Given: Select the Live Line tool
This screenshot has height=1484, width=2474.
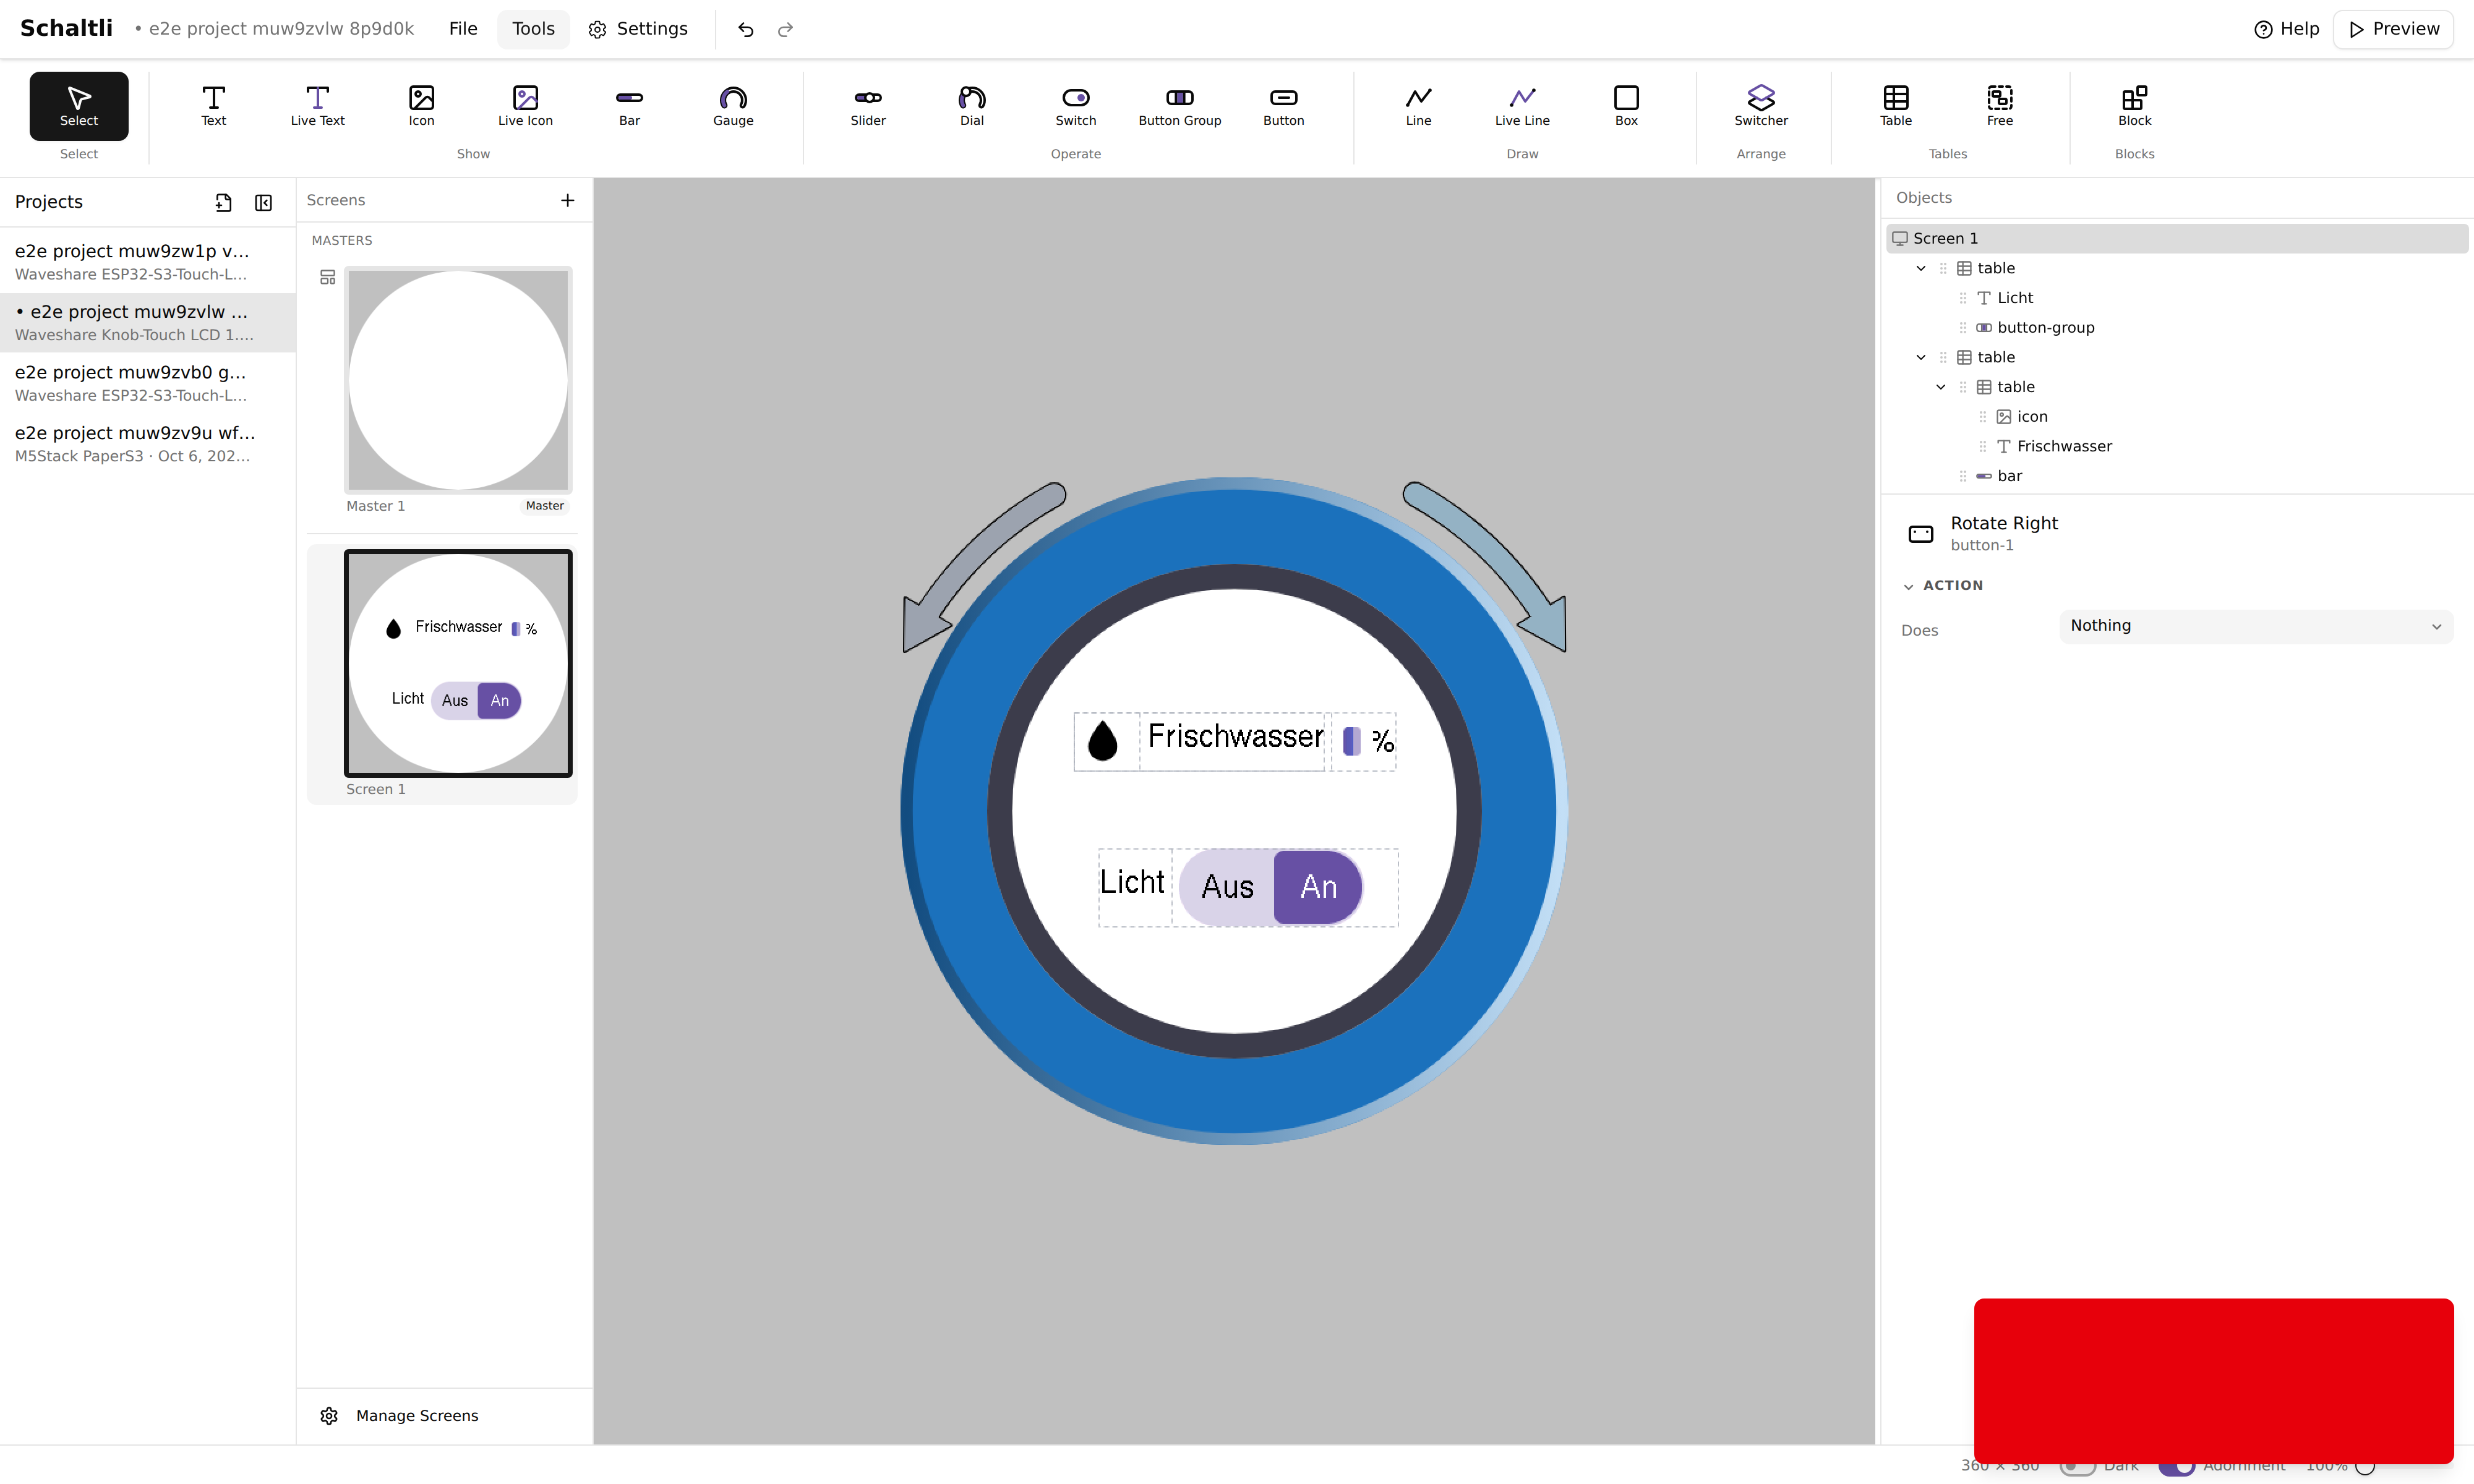Looking at the screenshot, I should tap(1522, 106).
